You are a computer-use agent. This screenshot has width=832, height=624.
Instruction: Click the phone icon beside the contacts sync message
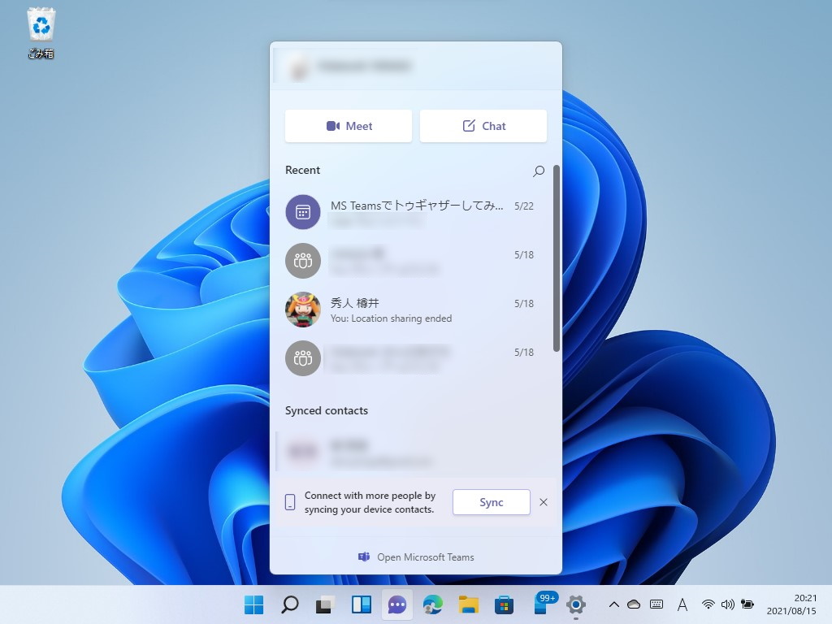290,502
